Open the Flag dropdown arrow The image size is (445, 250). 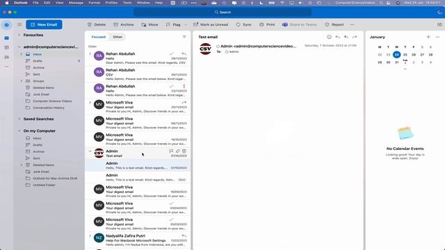[x=186, y=25]
